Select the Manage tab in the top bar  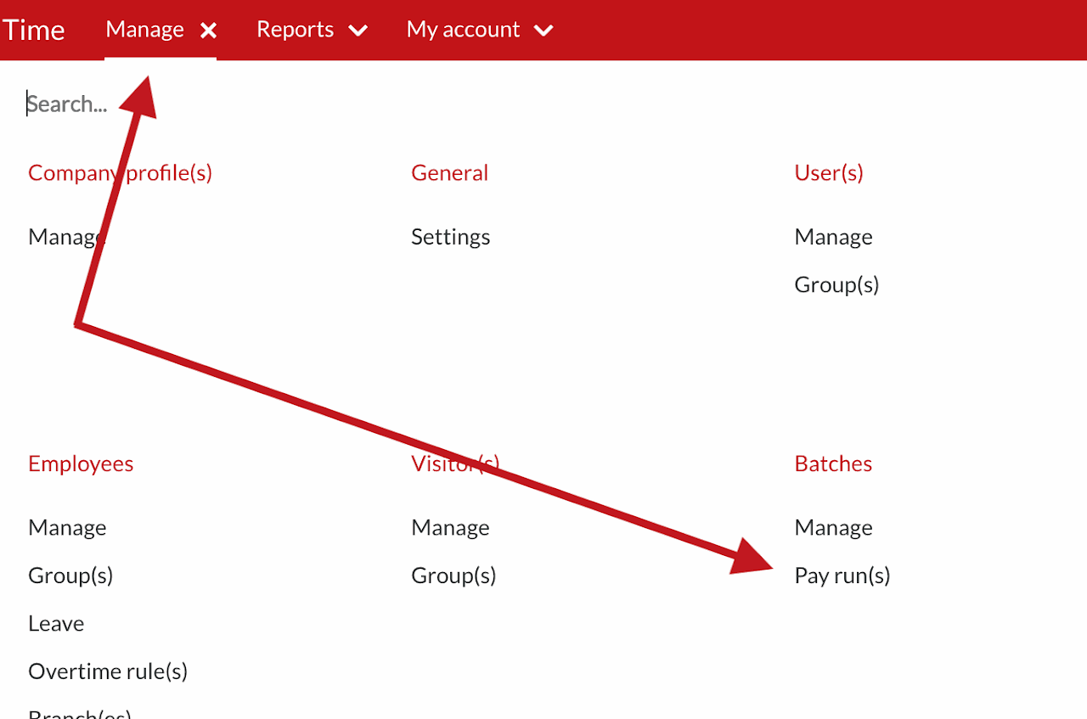click(x=144, y=30)
